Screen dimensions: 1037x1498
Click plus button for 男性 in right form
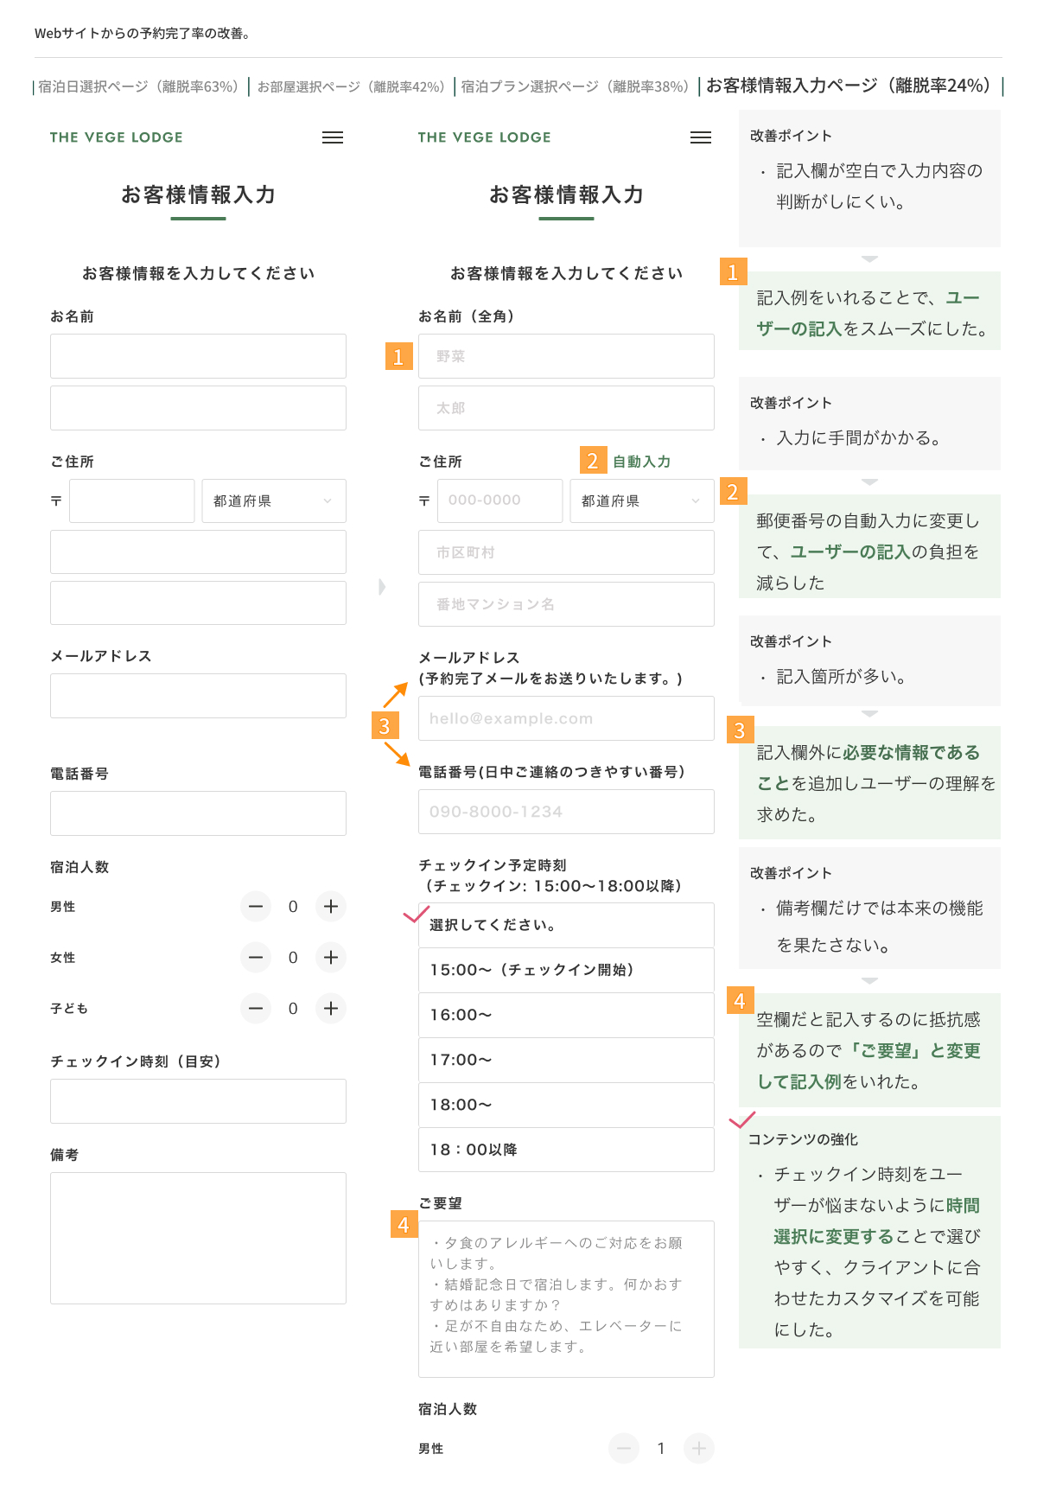[698, 1449]
